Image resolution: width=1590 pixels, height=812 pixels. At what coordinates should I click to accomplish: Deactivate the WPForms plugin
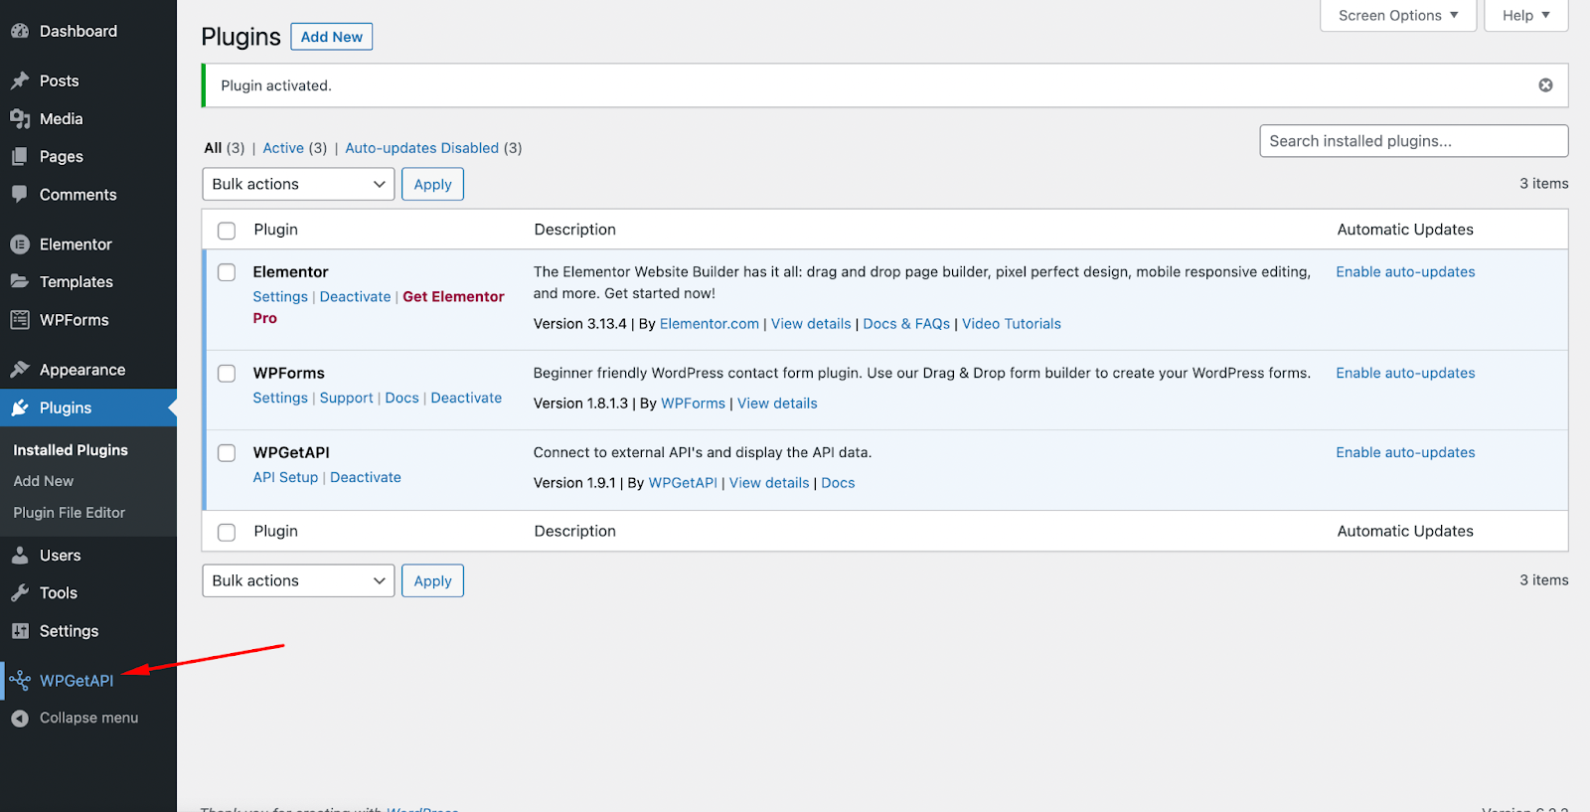(466, 398)
